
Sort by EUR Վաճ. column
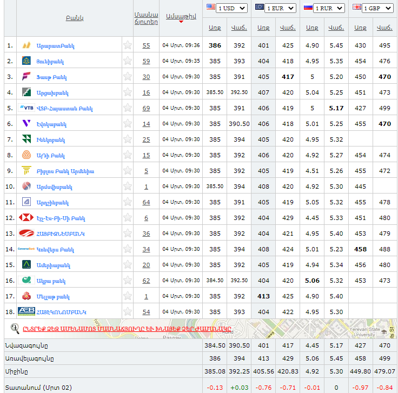point(288,28)
